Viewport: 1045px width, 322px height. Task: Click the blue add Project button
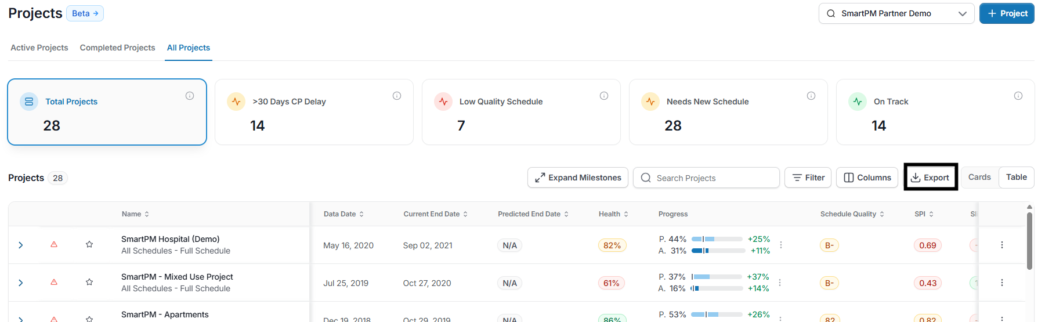(1007, 13)
